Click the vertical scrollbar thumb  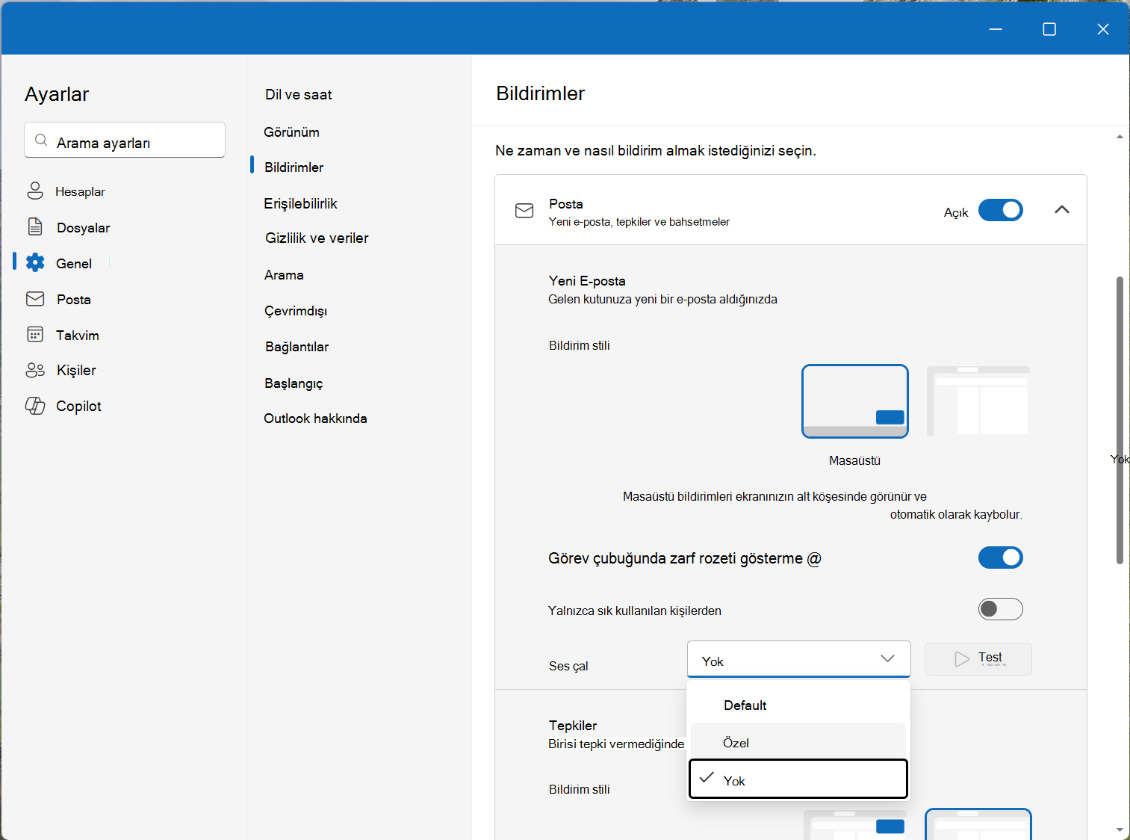[x=1120, y=420]
